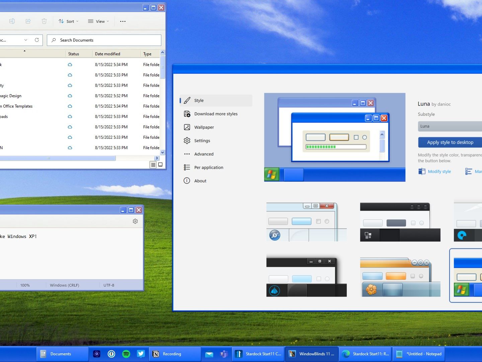This screenshot has height=362, width=482.
Task: Open the Sort dropdown in Documents window
Action: pos(68,21)
